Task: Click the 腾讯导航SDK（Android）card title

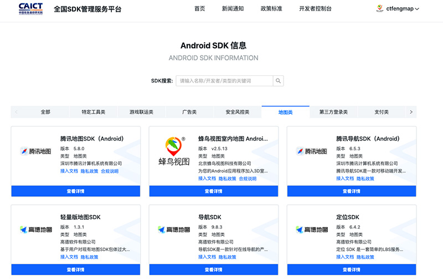Action: (368, 138)
